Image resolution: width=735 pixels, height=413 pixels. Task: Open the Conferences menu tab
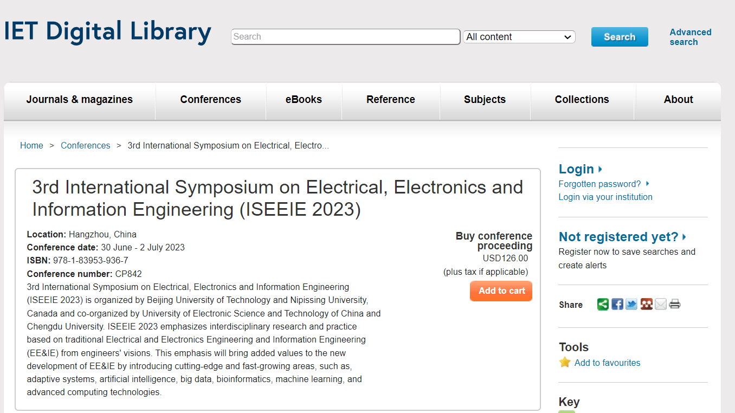pyautogui.click(x=210, y=100)
